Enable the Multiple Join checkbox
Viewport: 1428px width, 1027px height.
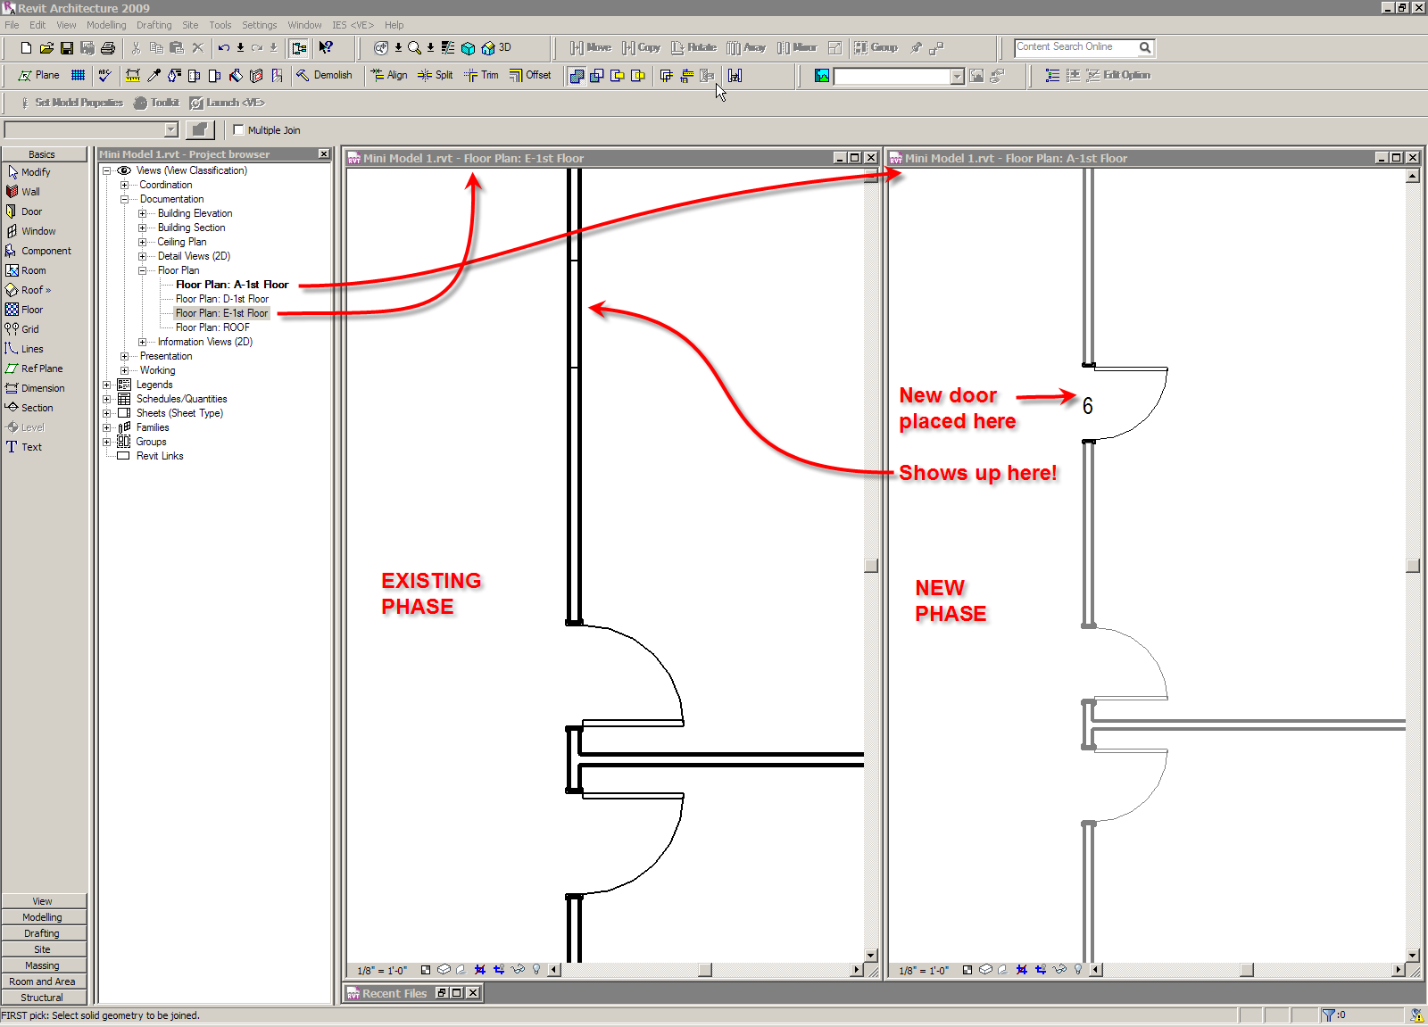coord(238,129)
